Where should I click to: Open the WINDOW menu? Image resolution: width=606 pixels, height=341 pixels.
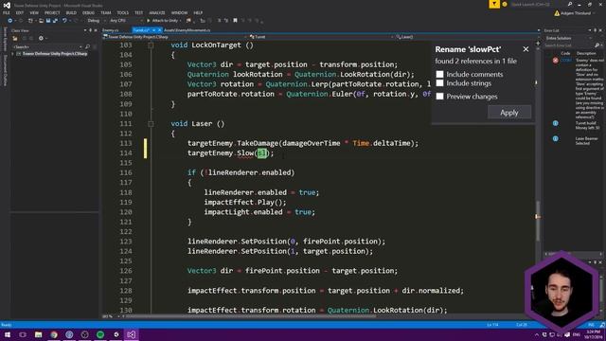tap(179, 12)
